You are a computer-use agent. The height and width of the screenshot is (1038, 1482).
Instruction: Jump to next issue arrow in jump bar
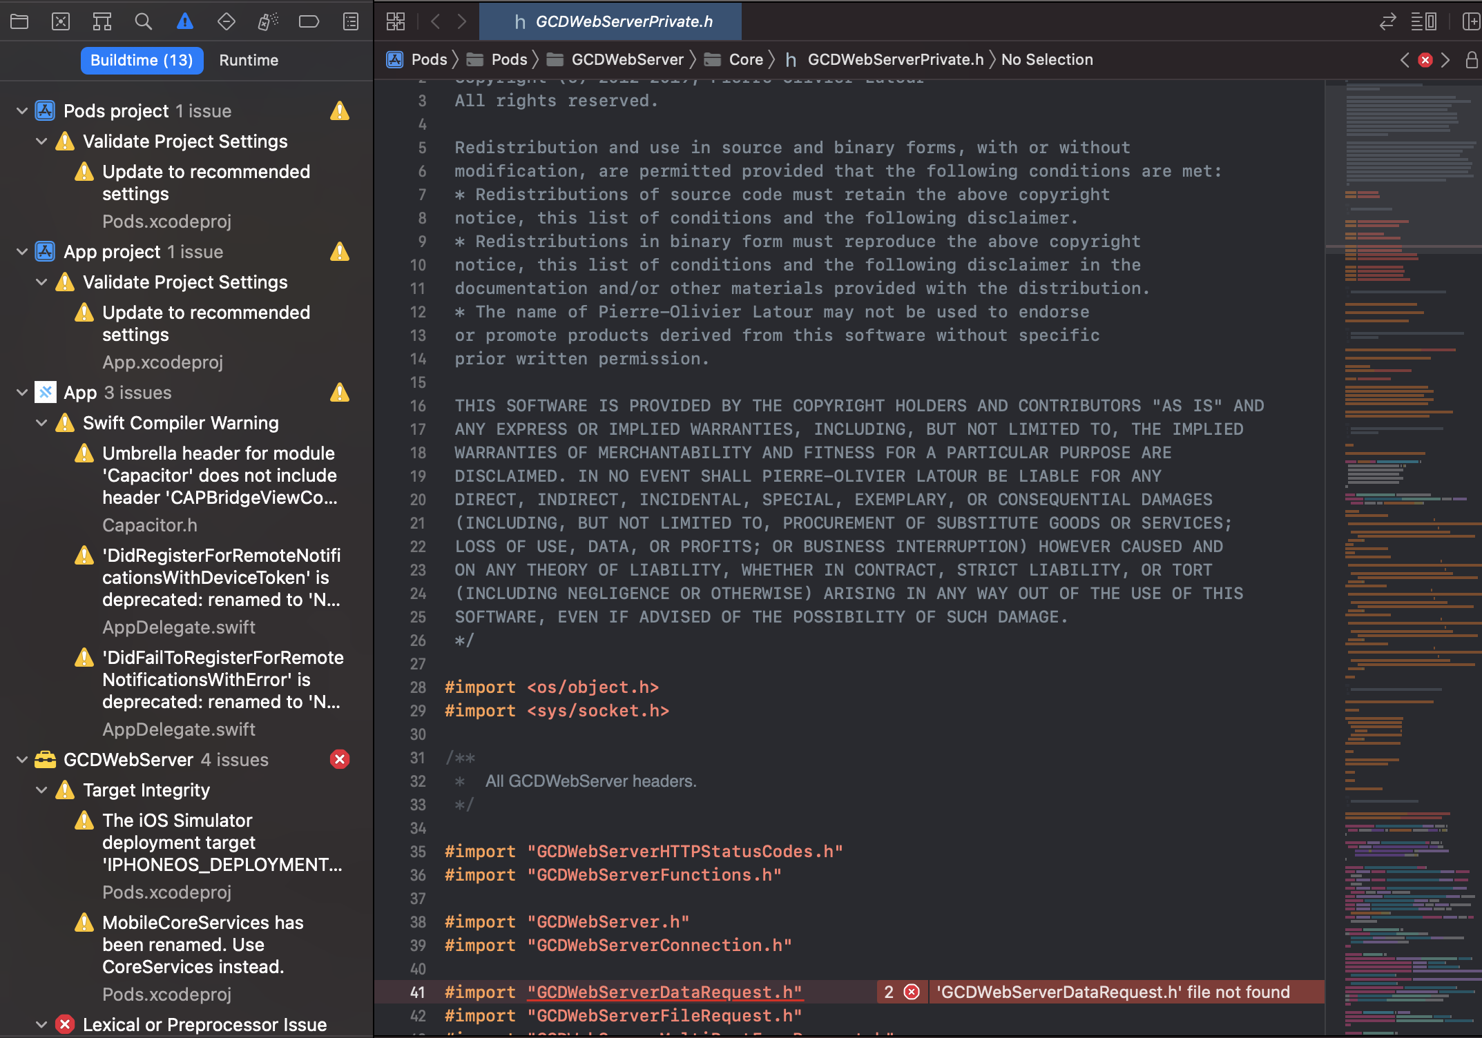1445,60
